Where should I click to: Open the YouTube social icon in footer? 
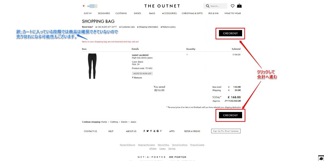(154, 131)
